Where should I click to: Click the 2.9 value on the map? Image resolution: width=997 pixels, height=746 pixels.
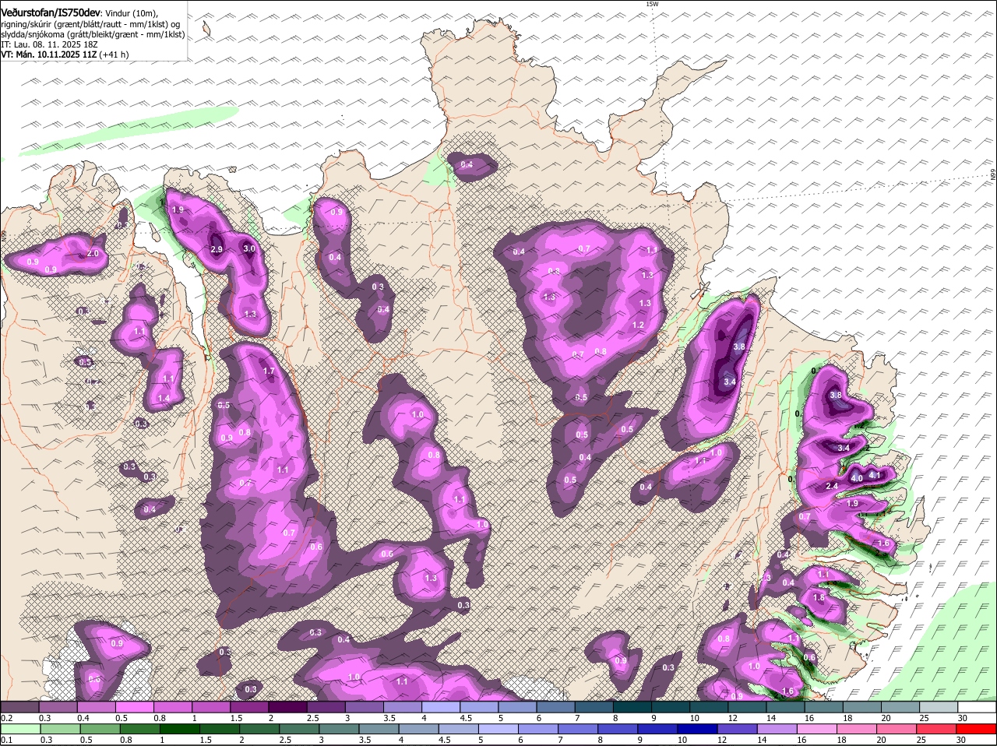217,249
